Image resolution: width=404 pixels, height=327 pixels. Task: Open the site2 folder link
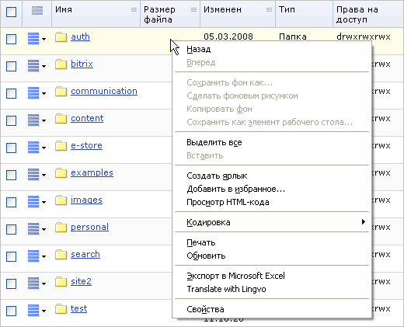[81, 281]
